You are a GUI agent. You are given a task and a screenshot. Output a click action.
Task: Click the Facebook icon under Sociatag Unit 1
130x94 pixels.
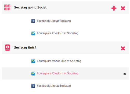[33, 86]
